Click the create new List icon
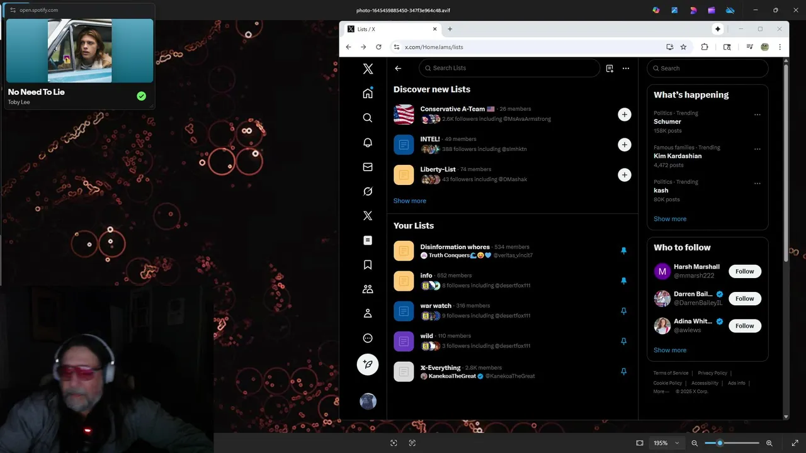The width and height of the screenshot is (806, 453). (x=610, y=68)
